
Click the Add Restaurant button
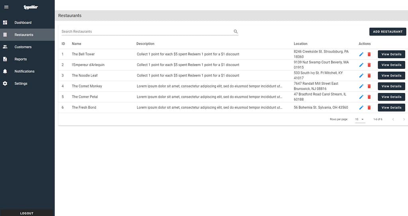click(x=387, y=31)
